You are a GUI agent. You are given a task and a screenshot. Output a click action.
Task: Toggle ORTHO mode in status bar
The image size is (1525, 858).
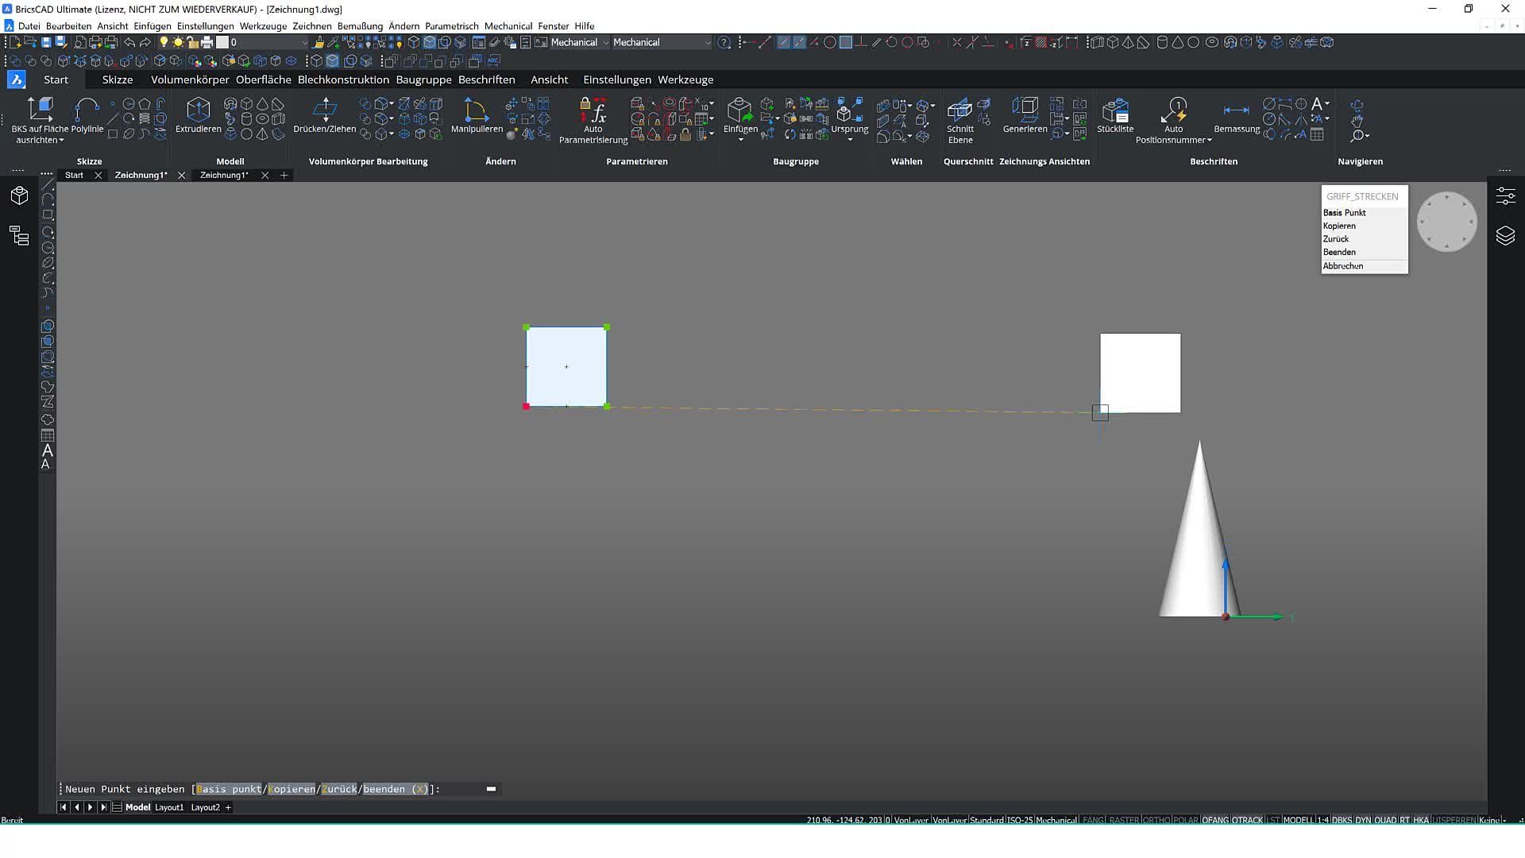[x=1156, y=820]
